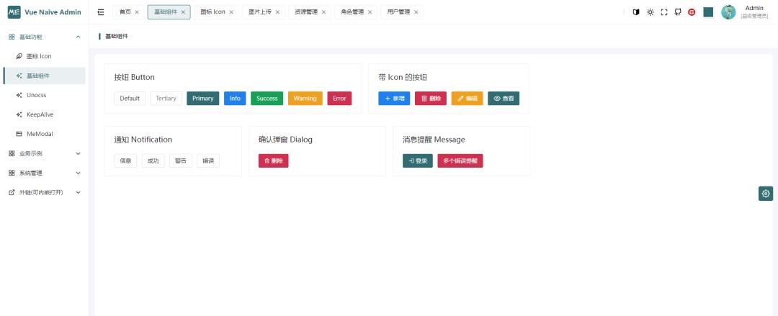Open Unocss in the sidebar
Screen dimensions: 778x316
point(44,95)
